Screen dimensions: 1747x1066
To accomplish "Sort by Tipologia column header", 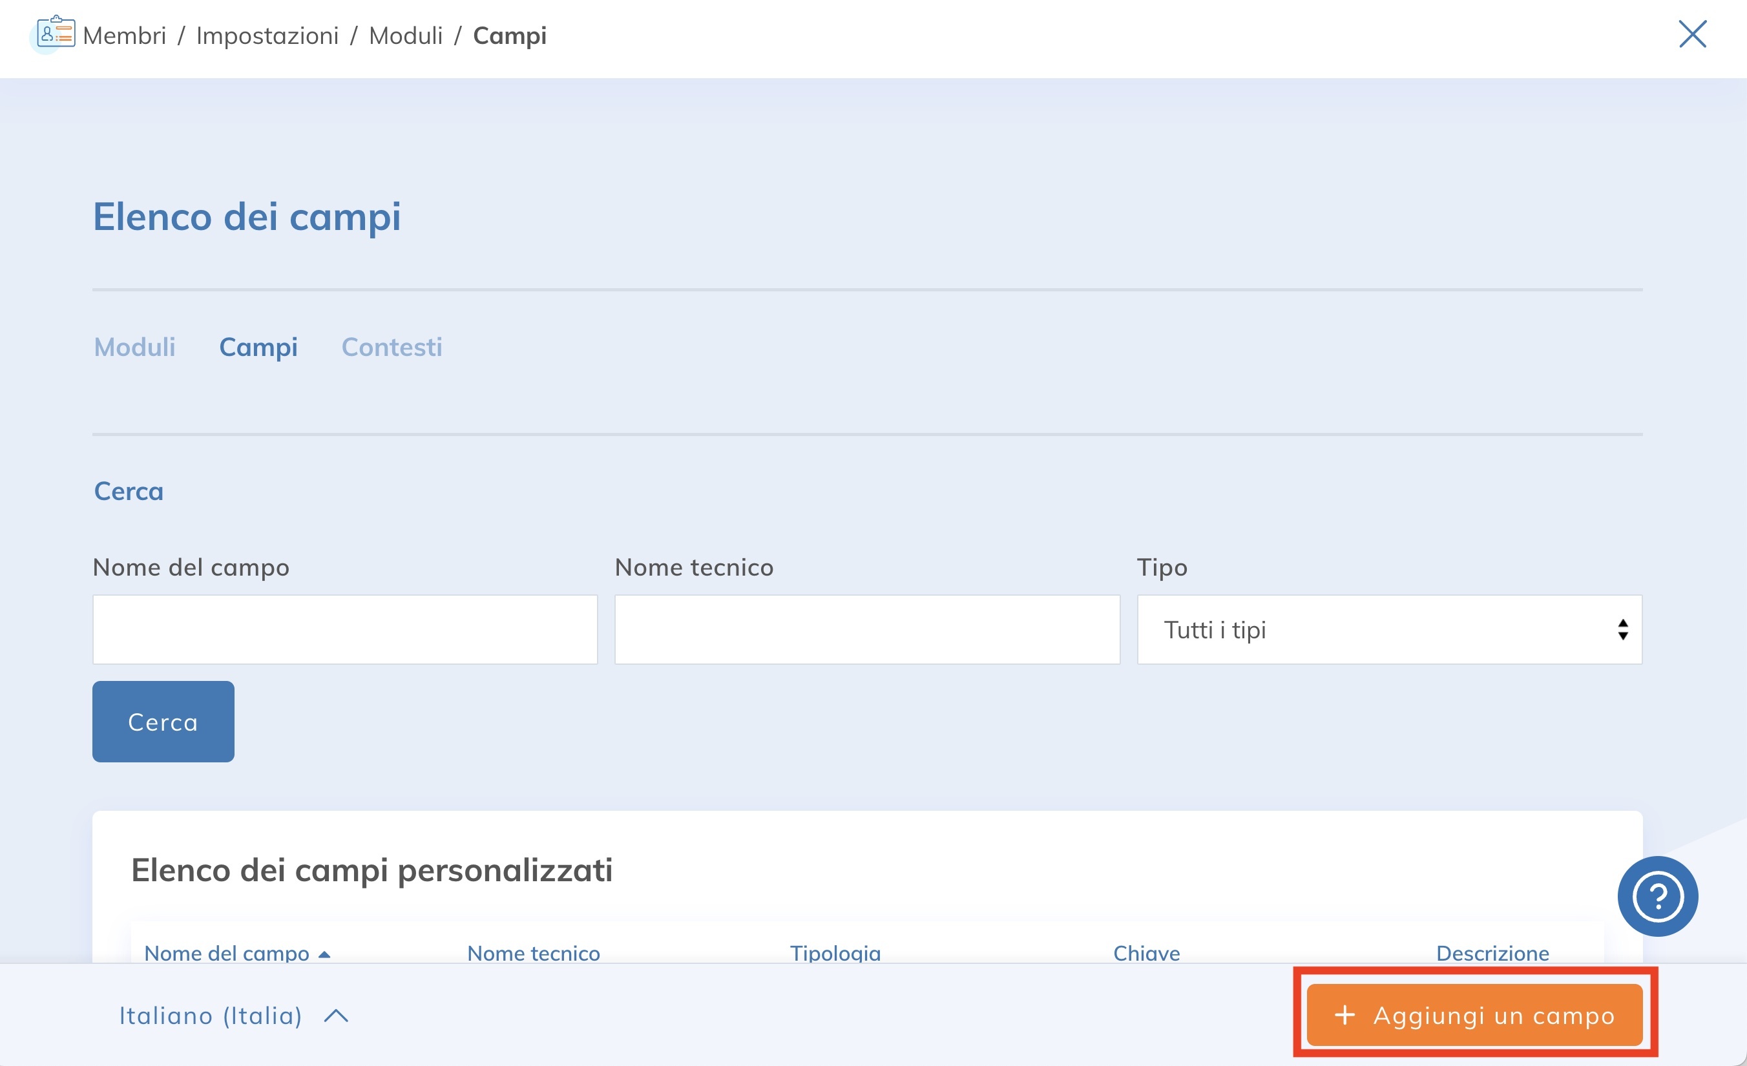I will [835, 952].
